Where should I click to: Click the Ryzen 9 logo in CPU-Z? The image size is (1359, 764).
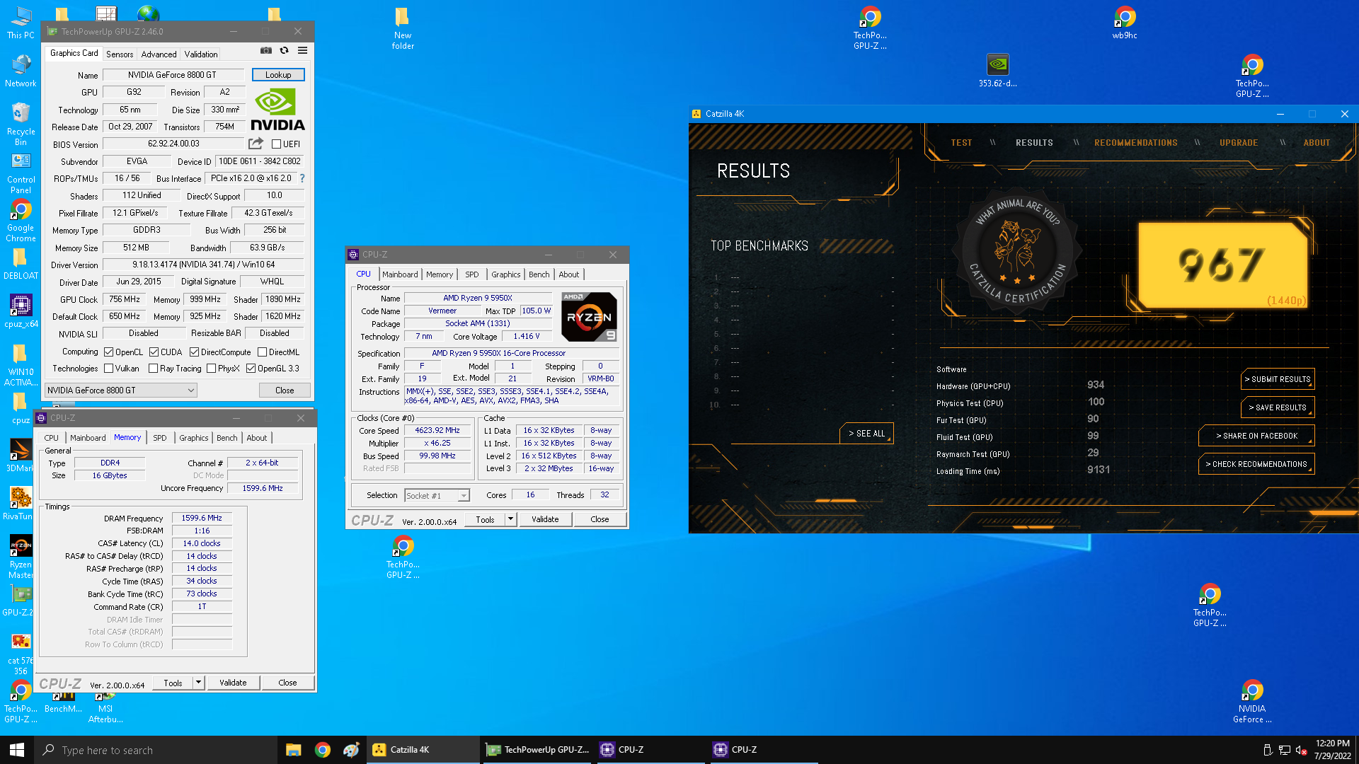coord(589,317)
